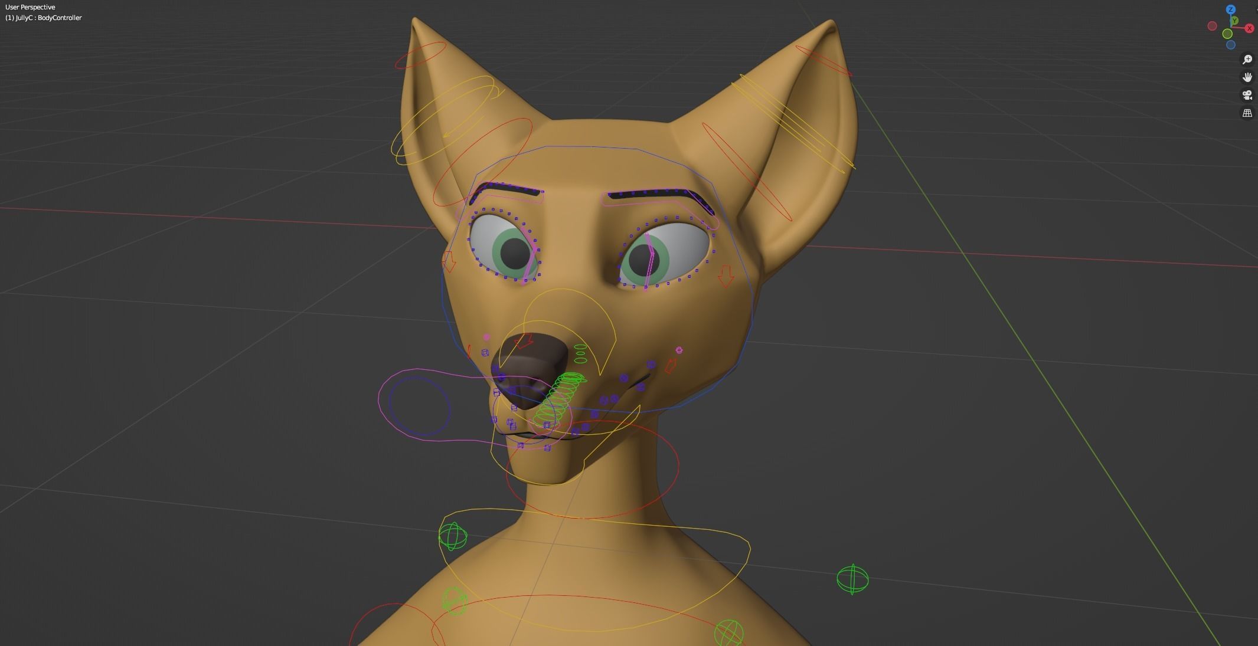Screen dimensions: 1258x646
Task: Select the green coil controller at the mouth
Action: click(560, 399)
